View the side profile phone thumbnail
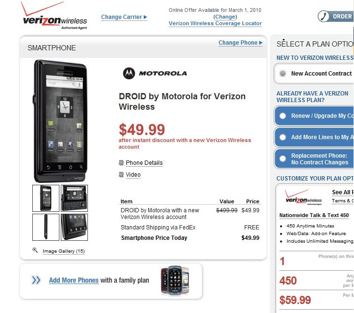 46,227
